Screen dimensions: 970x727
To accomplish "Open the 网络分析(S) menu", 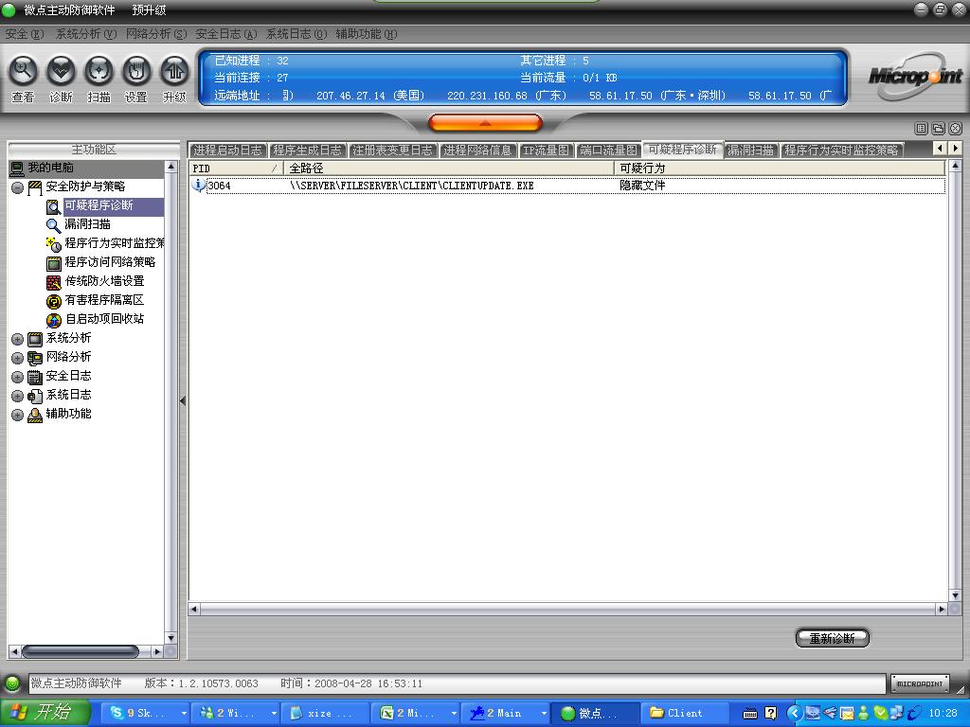I will [x=156, y=34].
